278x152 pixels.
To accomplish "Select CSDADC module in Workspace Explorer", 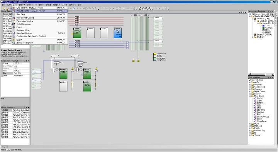I will 270,28.
